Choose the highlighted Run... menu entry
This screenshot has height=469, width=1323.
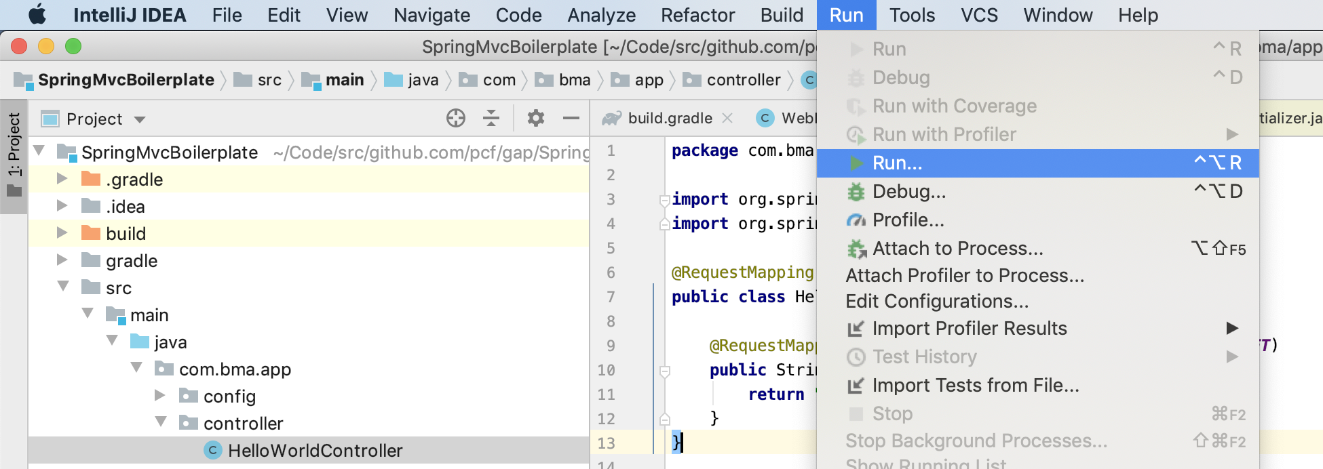point(1038,163)
